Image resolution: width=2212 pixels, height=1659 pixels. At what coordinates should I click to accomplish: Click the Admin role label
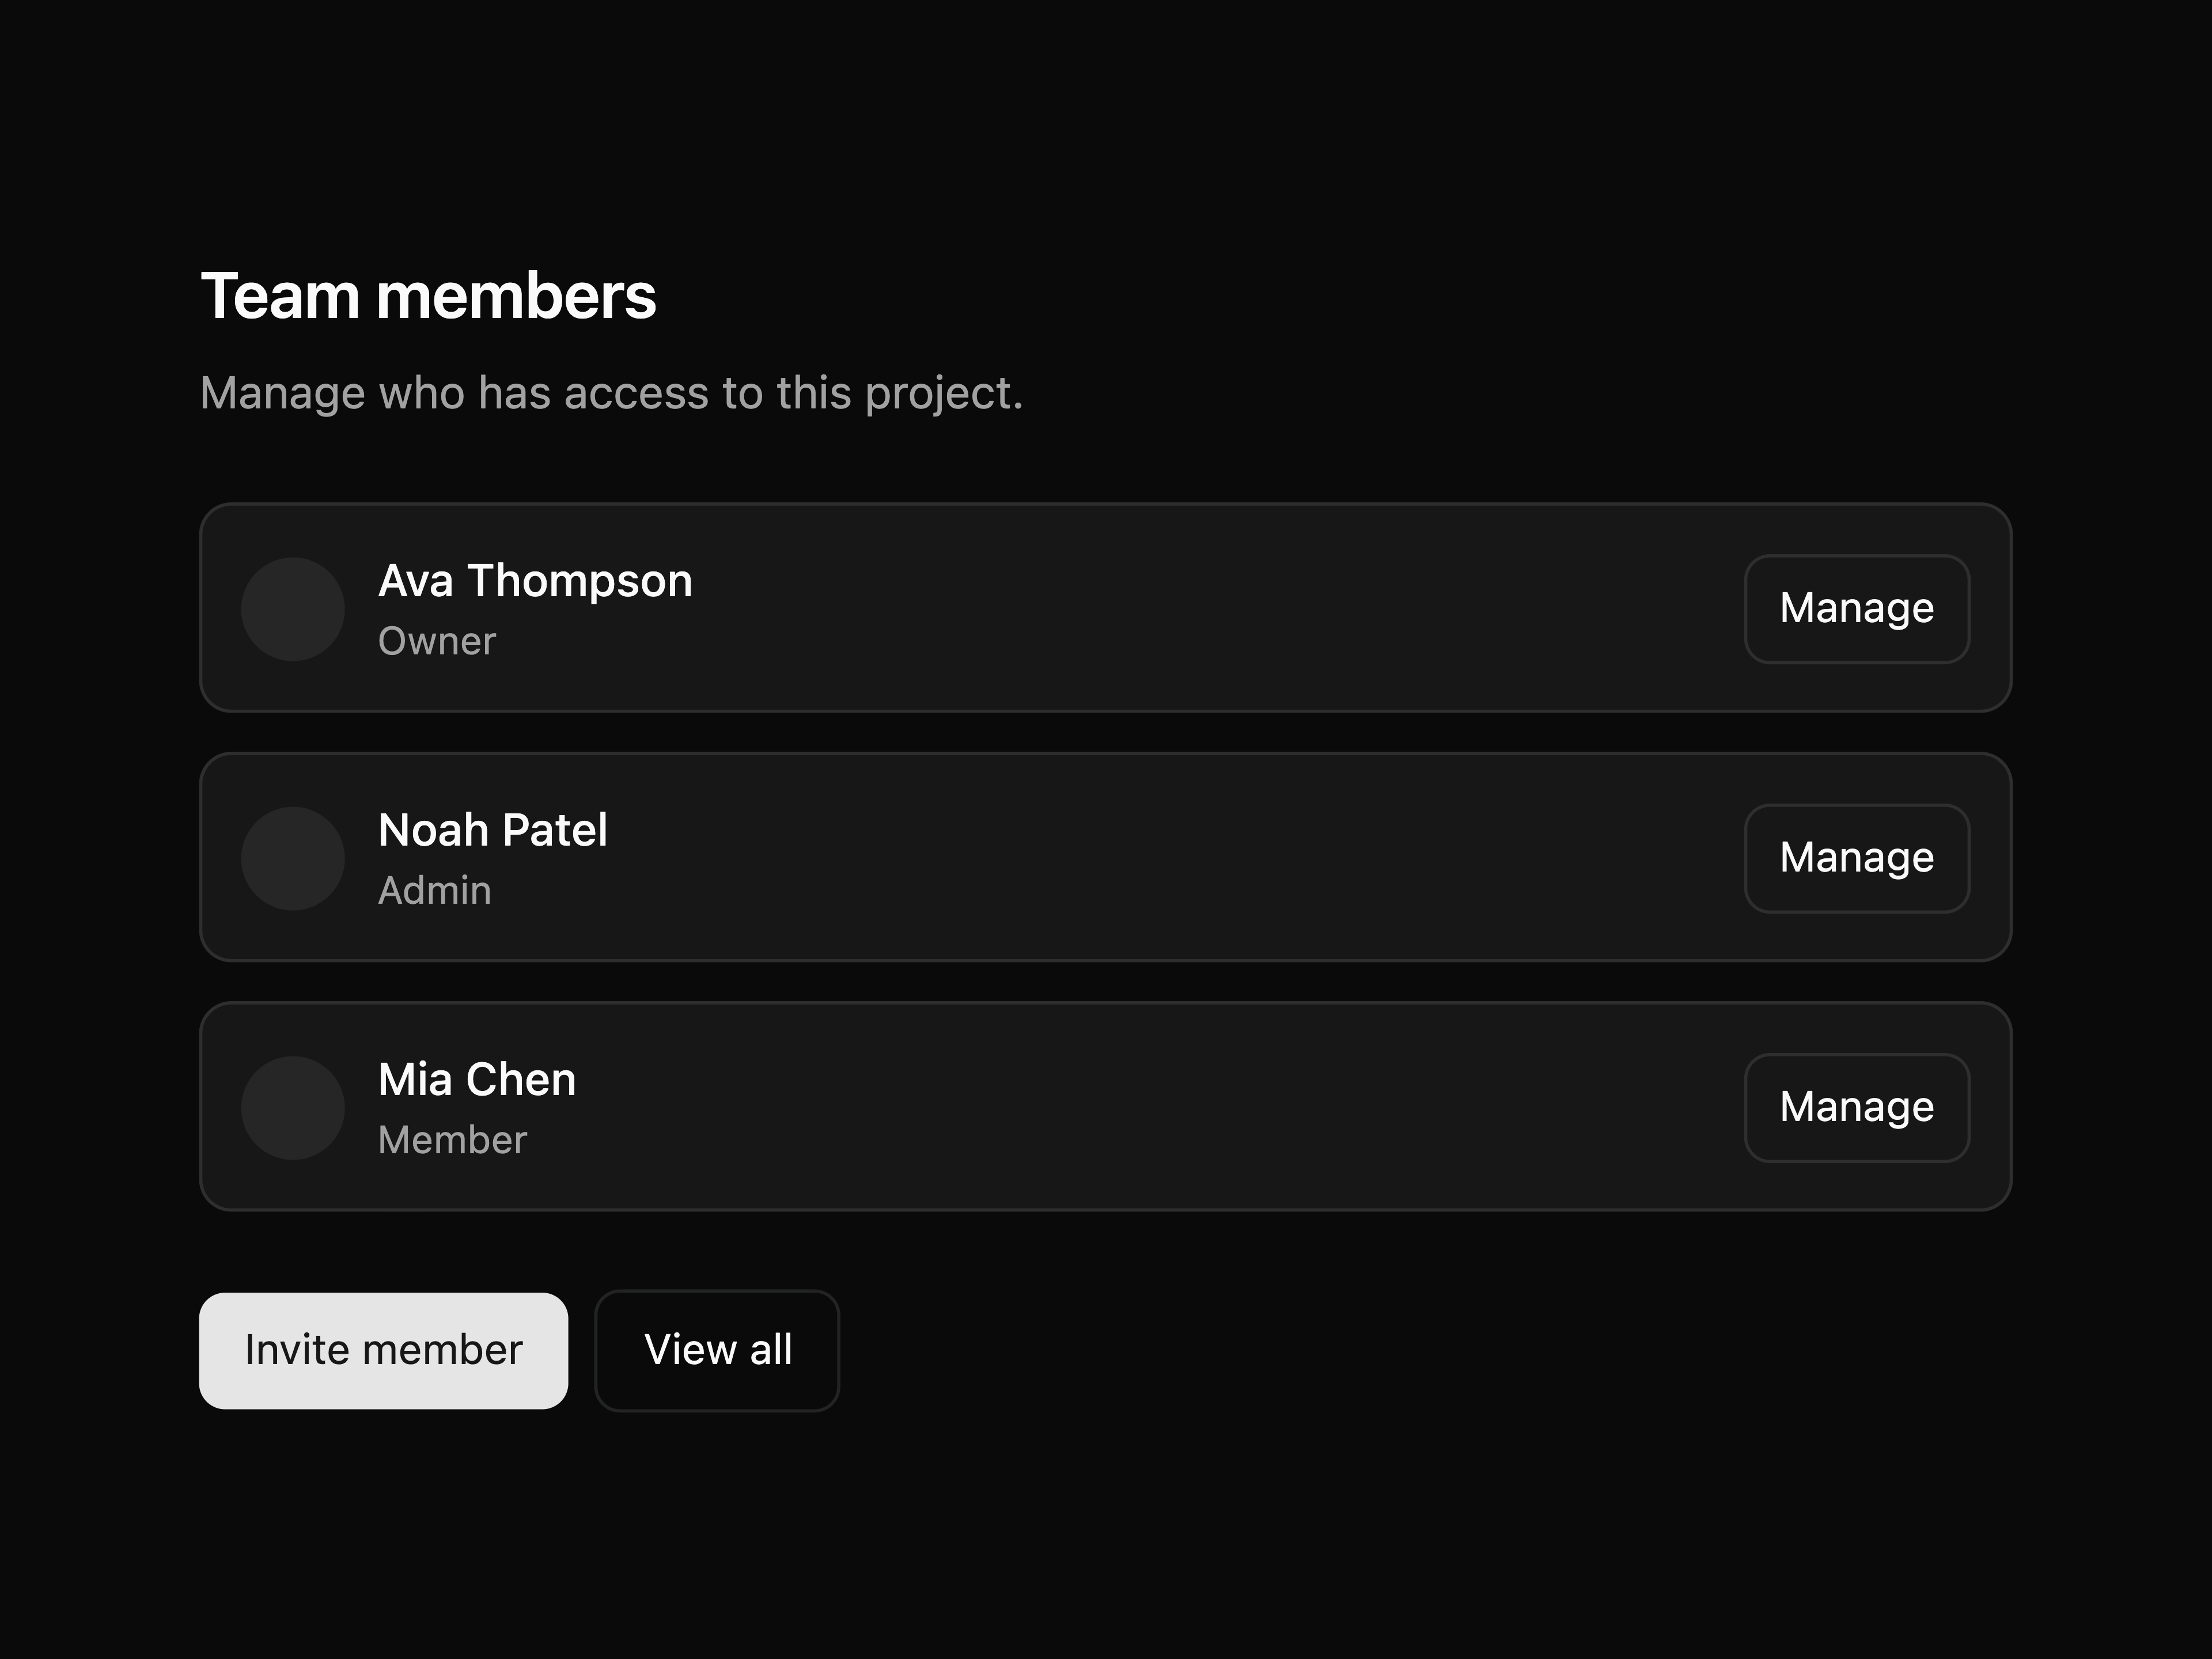(x=435, y=890)
